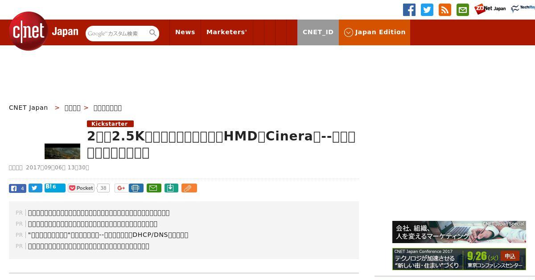This screenshot has height=280, width=535.
Task: Visit the ZDNet Japan logo link
Action: [x=490, y=9]
